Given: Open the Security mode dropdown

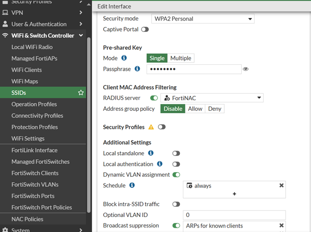Looking at the screenshot, I should [203, 19].
